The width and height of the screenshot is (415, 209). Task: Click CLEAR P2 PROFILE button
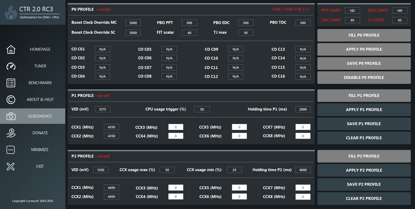point(364,199)
